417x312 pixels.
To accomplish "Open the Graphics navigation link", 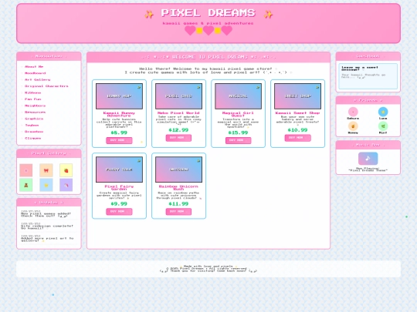I will 34,119.
